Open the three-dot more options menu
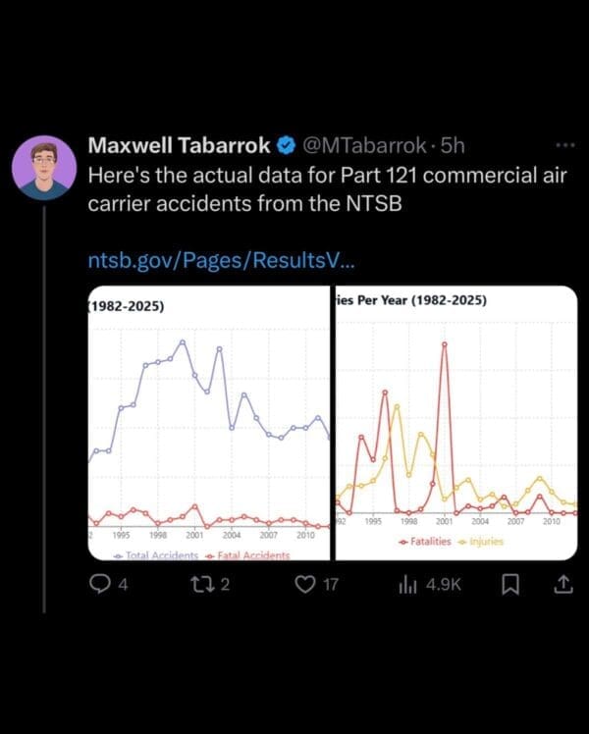This screenshot has height=734, width=589. click(x=564, y=145)
